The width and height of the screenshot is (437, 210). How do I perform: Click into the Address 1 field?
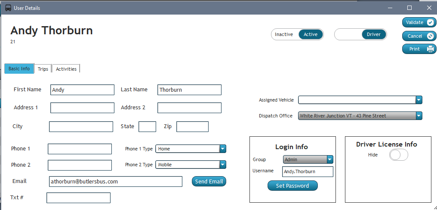(82, 108)
